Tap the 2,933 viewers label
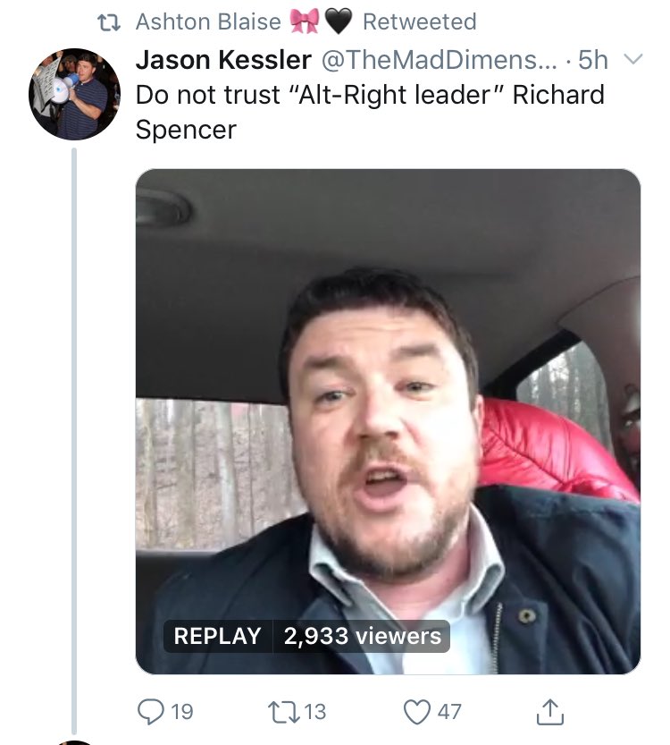The width and height of the screenshot is (670, 745). click(x=362, y=636)
